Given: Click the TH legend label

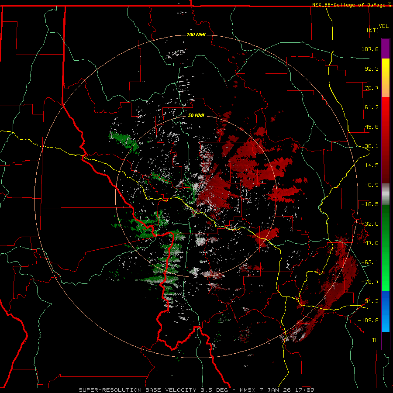Looking at the screenshot, I should tap(375, 340).
